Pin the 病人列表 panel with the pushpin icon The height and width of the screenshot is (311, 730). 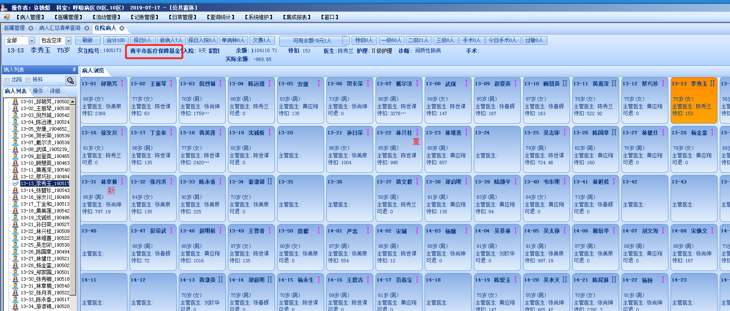[74, 70]
